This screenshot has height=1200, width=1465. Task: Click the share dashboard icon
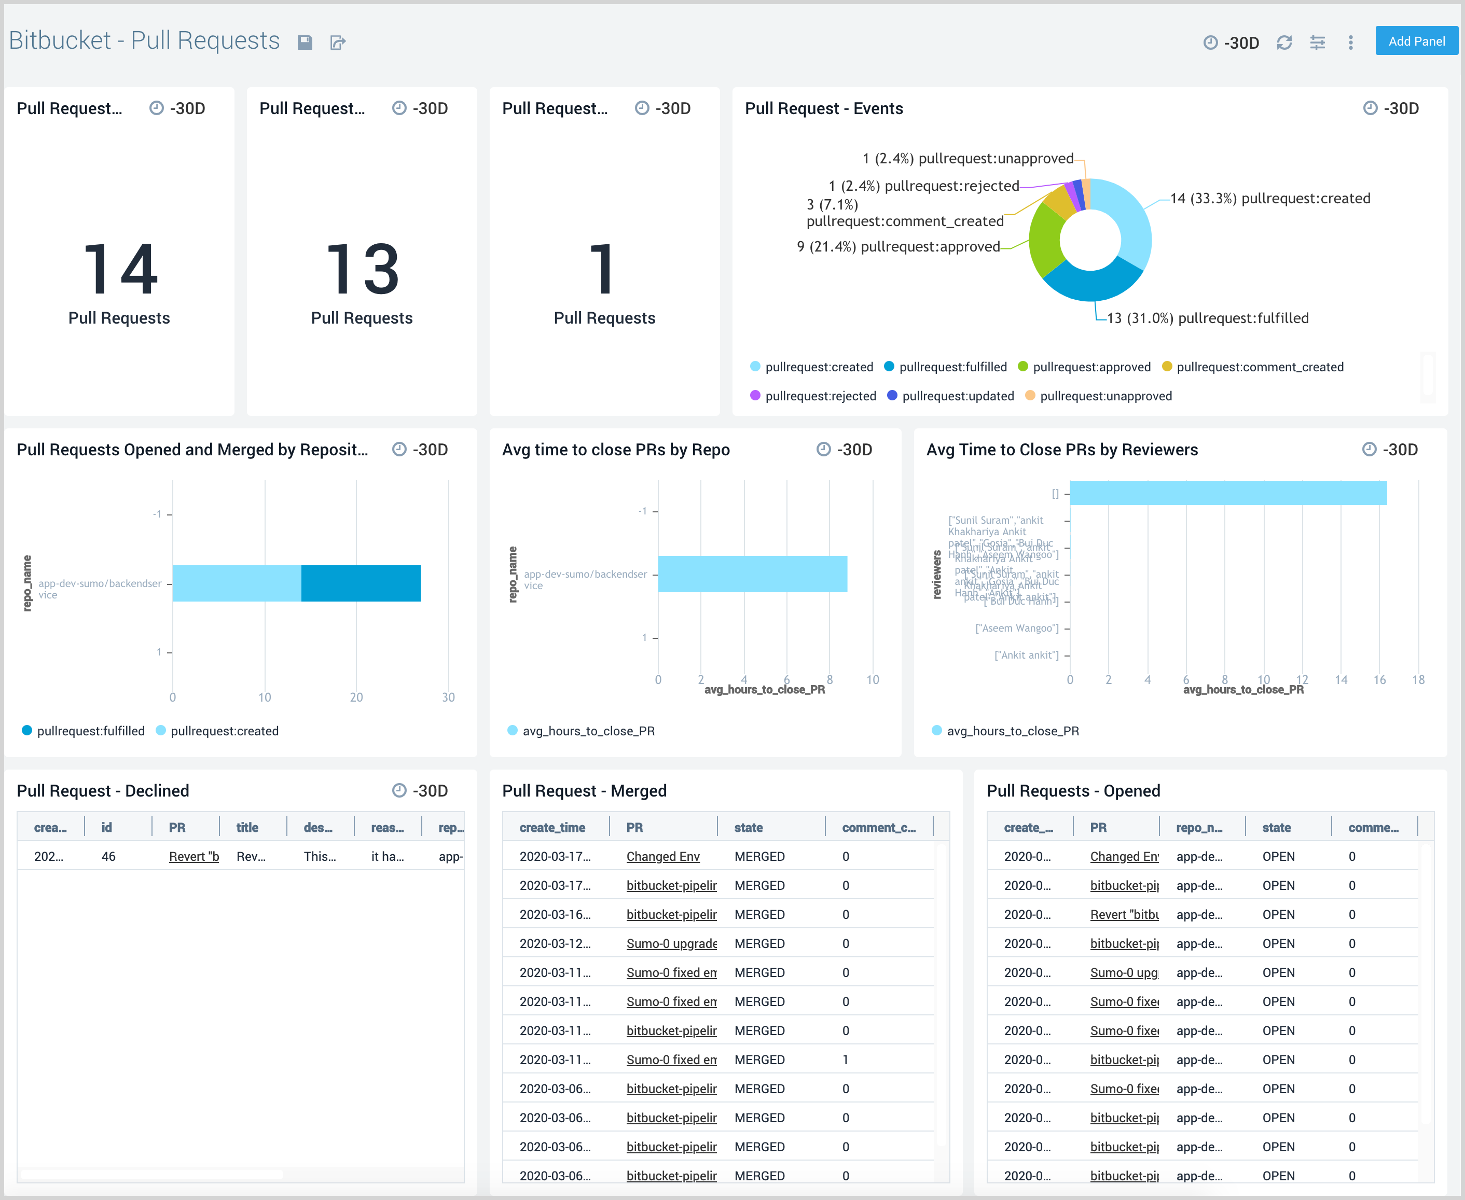pos(337,43)
